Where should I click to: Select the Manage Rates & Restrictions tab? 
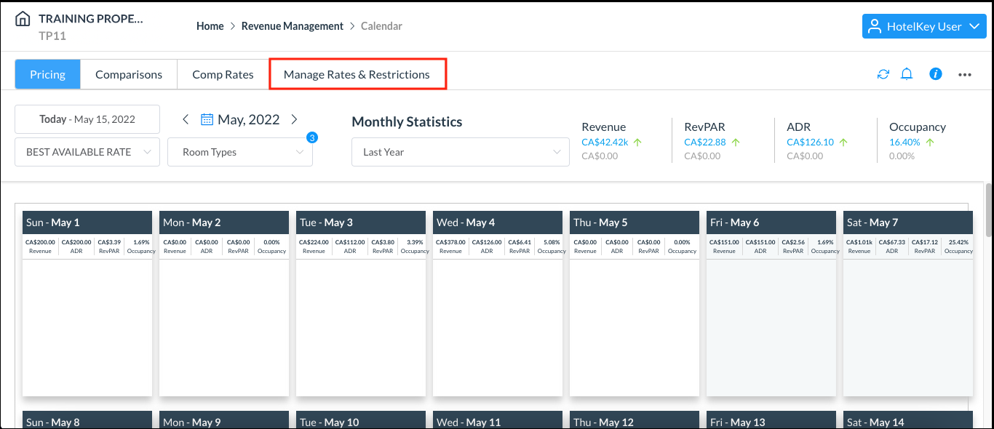point(357,73)
